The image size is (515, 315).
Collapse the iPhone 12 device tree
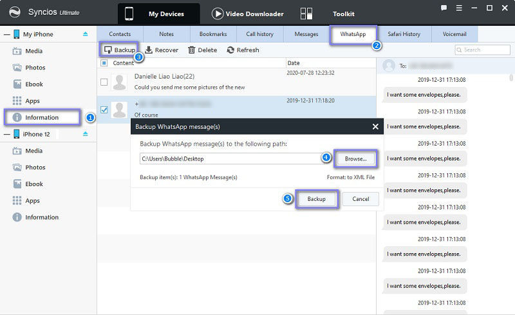pos(6,134)
